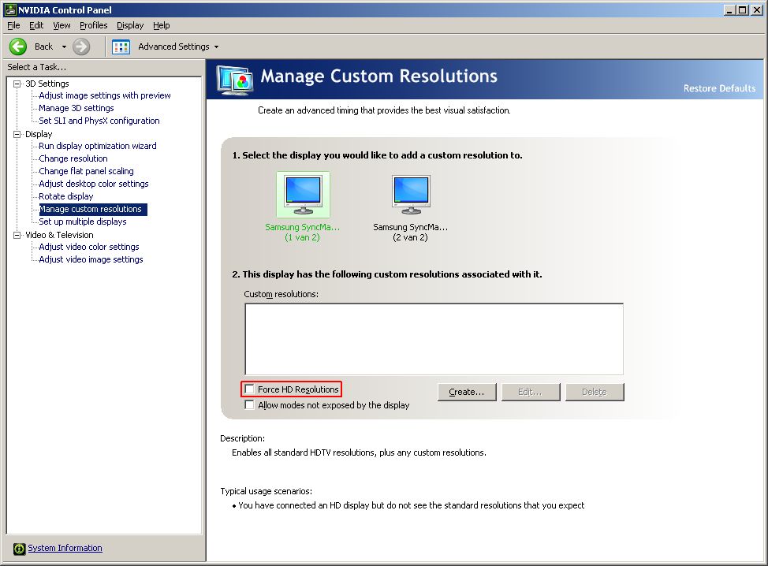
Task: Open the Display menu
Action: click(x=130, y=25)
